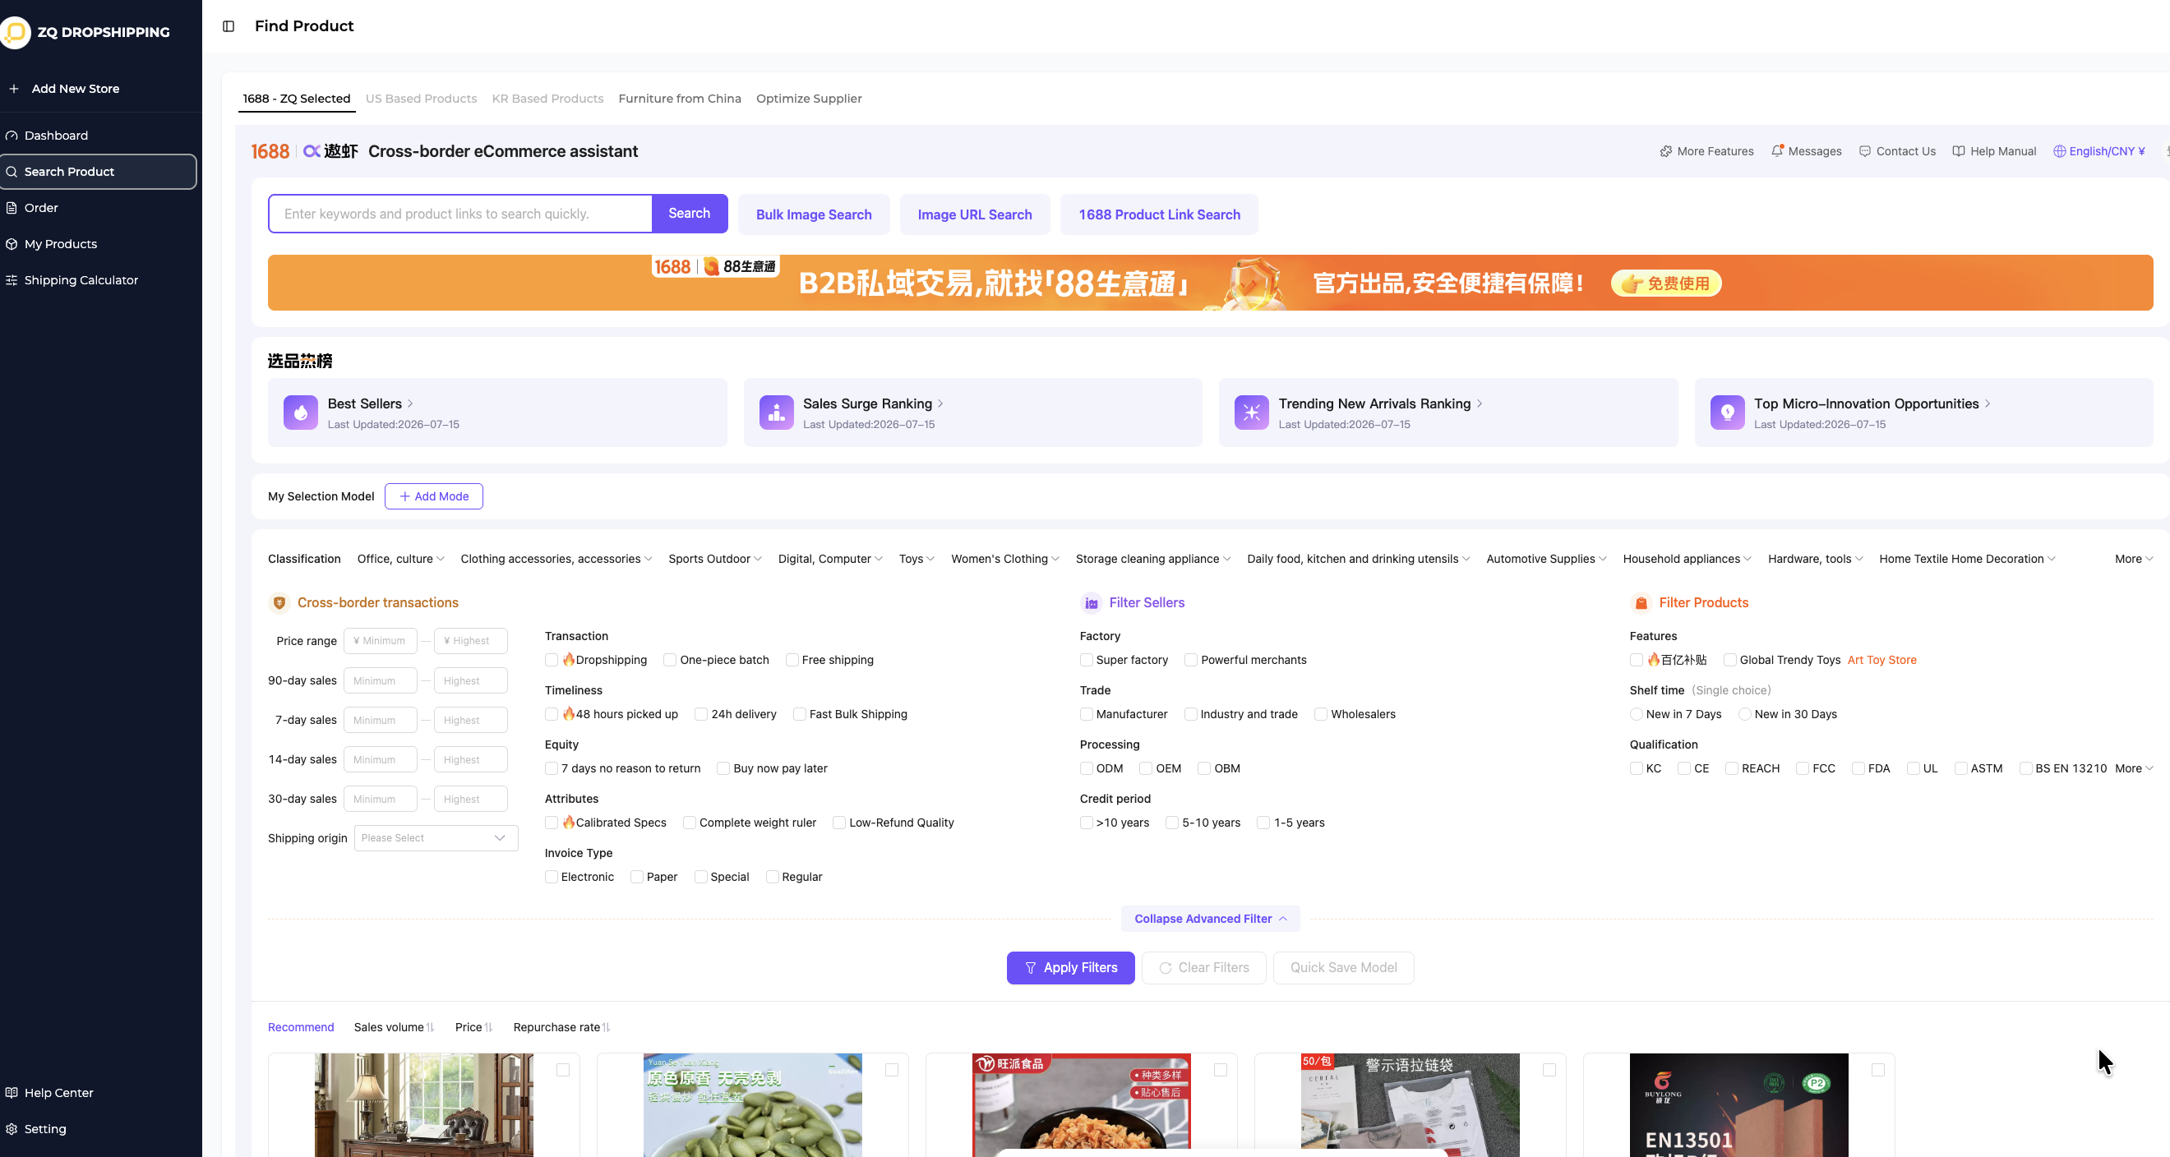Click the 90-day sales Highest field
Screen dimensions: 2170x1157
470,680
